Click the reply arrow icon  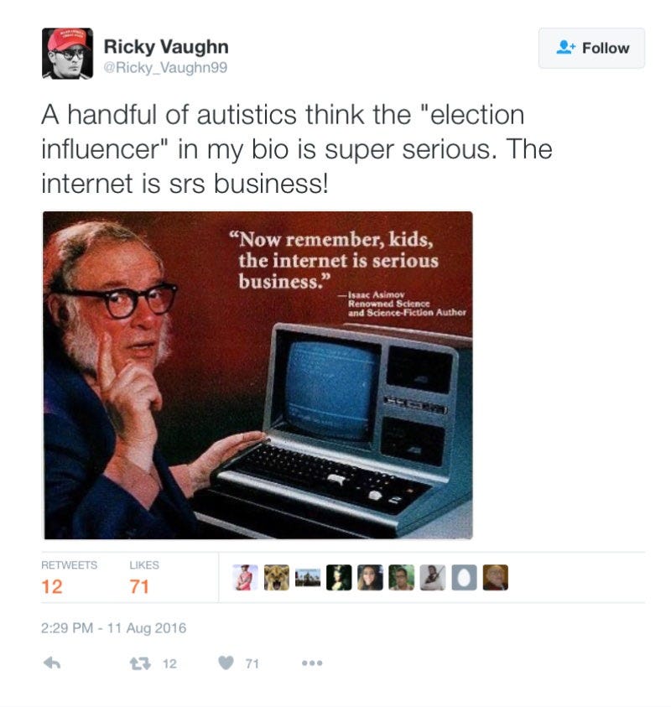click(52, 663)
